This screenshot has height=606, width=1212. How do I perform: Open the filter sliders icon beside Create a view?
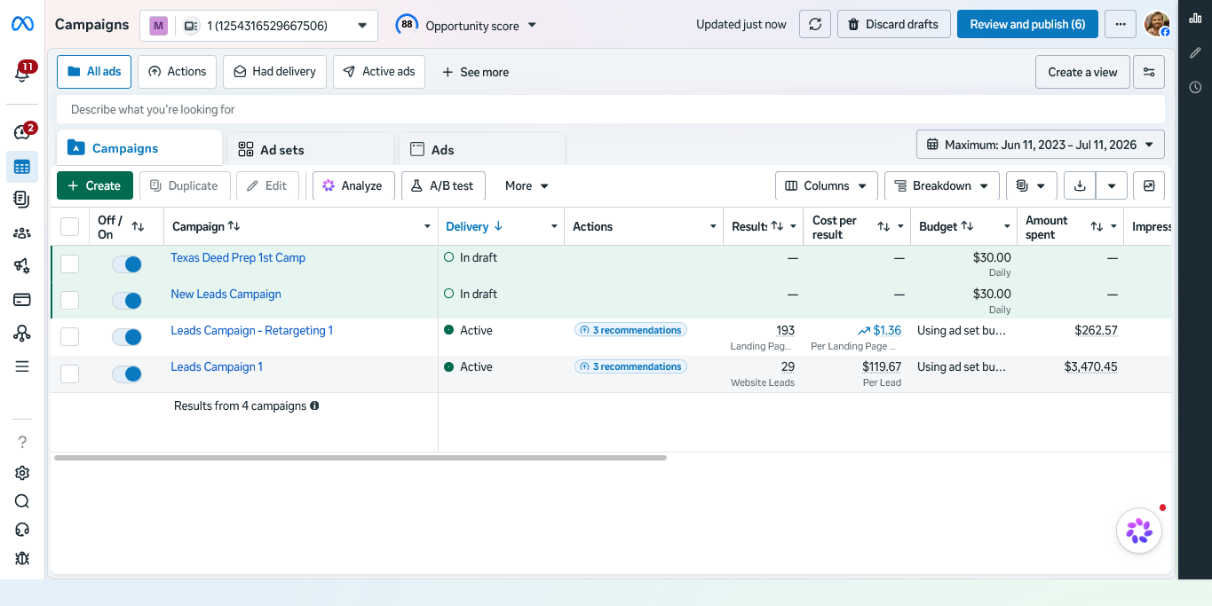coord(1149,72)
